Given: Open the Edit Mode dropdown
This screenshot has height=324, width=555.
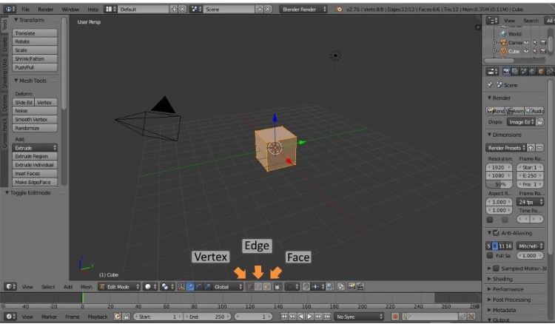Looking at the screenshot, I should 118,286.
